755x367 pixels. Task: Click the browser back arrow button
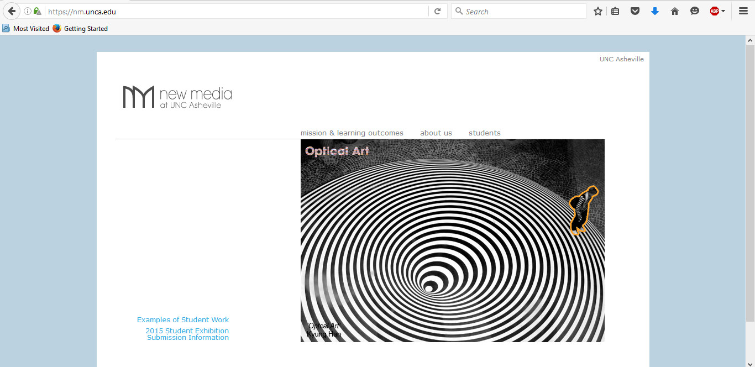(x=12, y=11)
